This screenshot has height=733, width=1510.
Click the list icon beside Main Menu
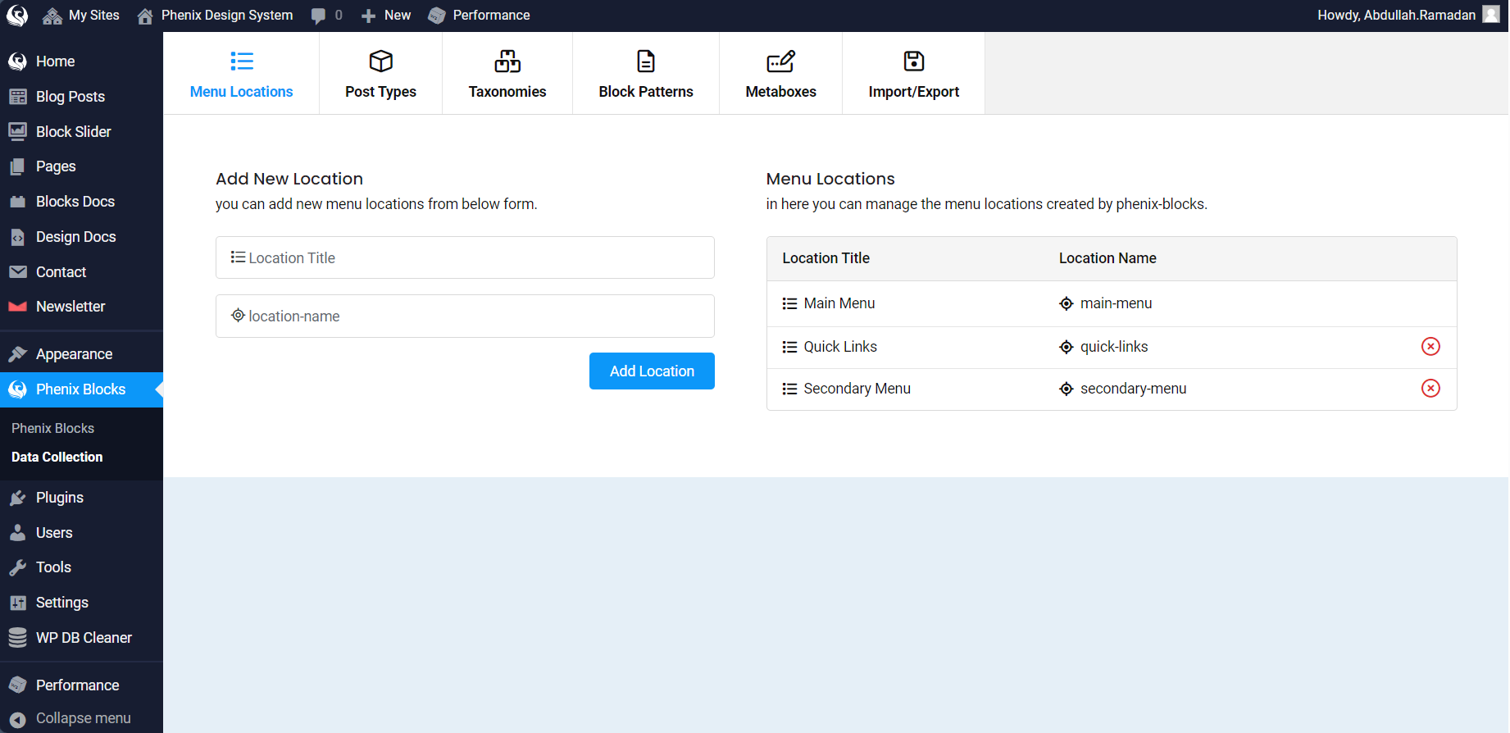click(x=789, y=303)
